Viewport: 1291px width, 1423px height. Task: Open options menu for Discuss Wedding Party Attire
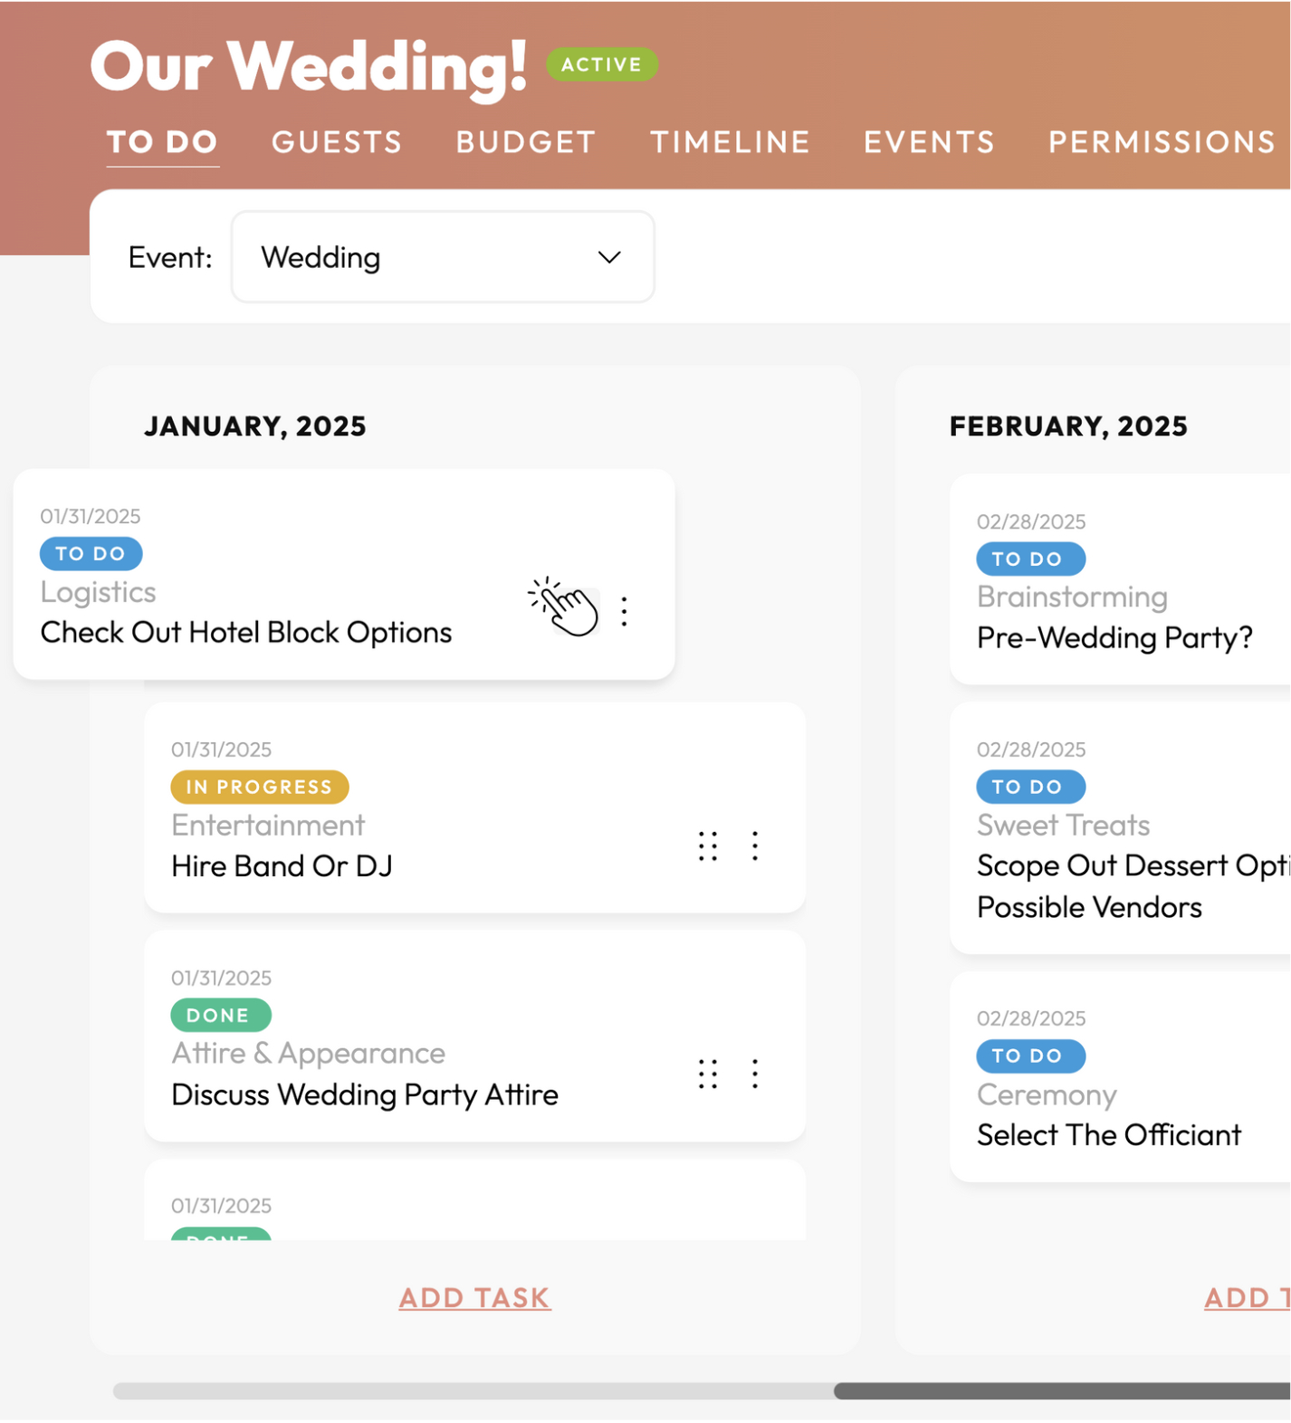click(x=755, y=1074)
